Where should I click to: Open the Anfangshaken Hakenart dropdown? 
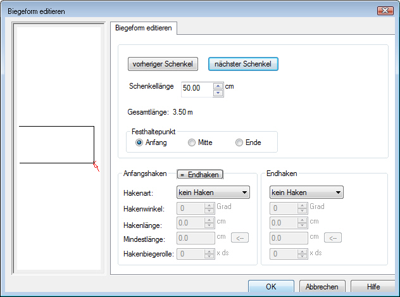click(213, 193)
